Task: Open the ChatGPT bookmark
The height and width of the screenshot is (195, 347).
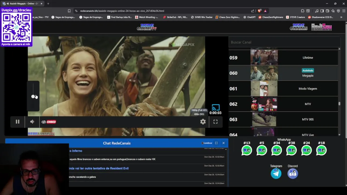Action: pos(249,17)
